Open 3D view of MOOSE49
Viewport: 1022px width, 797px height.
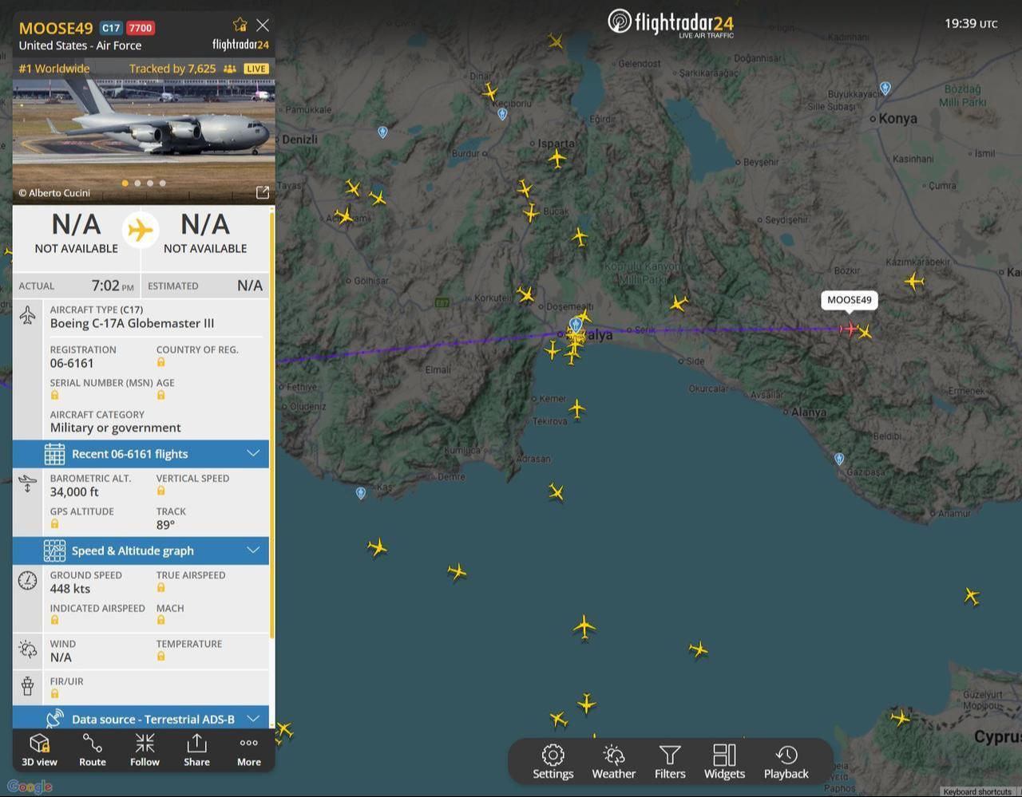point(38,750)
